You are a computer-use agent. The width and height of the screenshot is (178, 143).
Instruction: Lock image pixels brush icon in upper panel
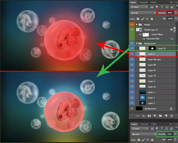(143, 19)
